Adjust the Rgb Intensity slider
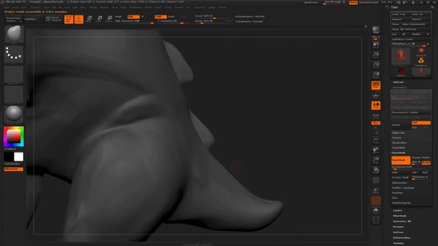The width and height of the screenshot is (438, 246). pos(134,21)
